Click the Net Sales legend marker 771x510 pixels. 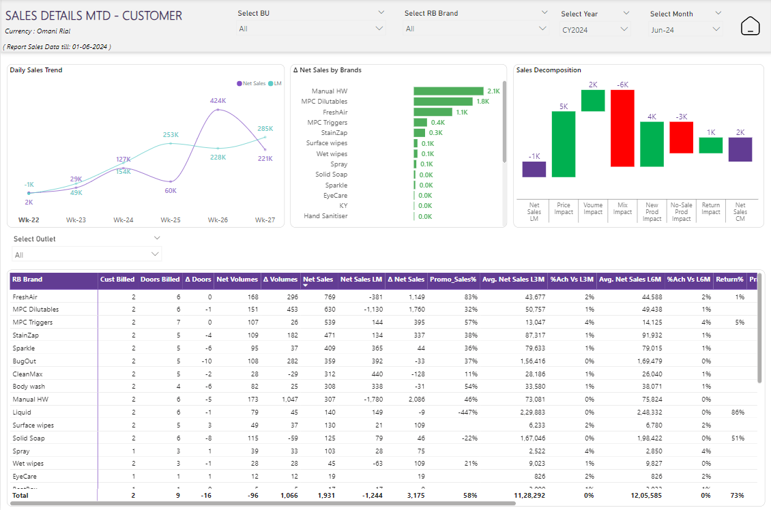coord(239,83)
